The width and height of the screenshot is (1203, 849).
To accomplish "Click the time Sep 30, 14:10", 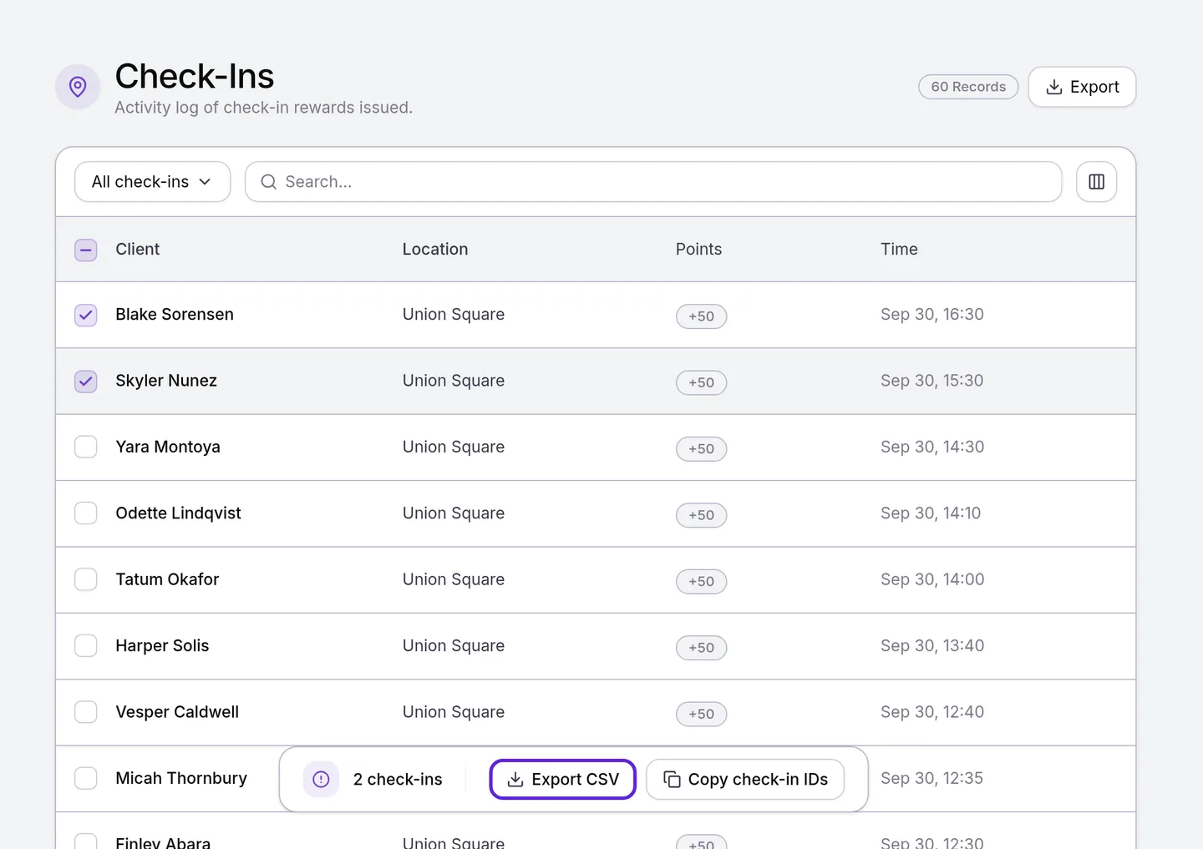I will click(x=931, y=513).
